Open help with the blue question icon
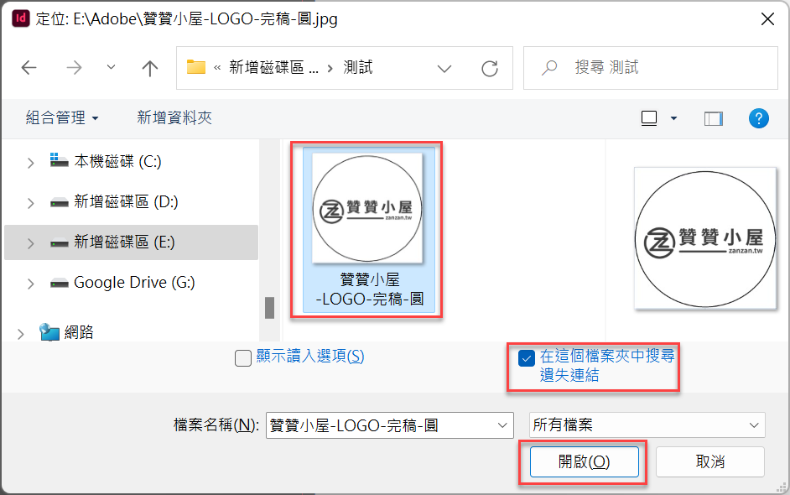The image size is (790, 495). [759, 118]
